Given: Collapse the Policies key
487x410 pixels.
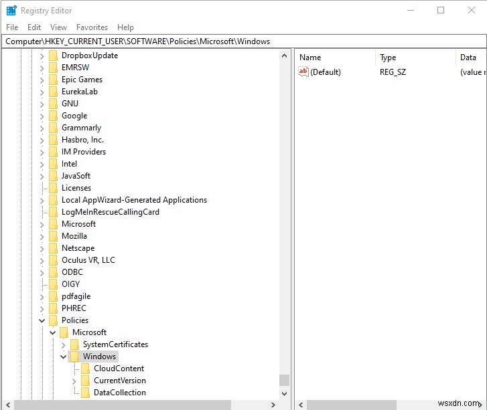Looking at the screenshot, I should (x=42, y=320).
